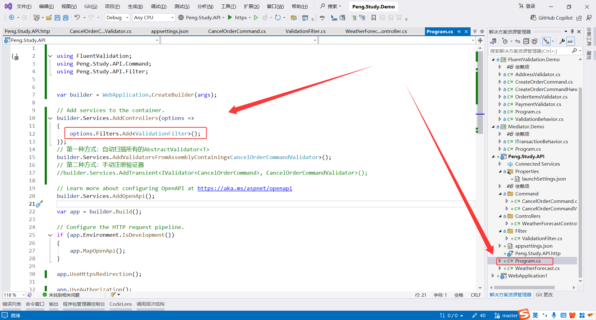Click the feedback person icon in the top right
The width and height of the screenshot is (596, 320).
click(589, 18)
